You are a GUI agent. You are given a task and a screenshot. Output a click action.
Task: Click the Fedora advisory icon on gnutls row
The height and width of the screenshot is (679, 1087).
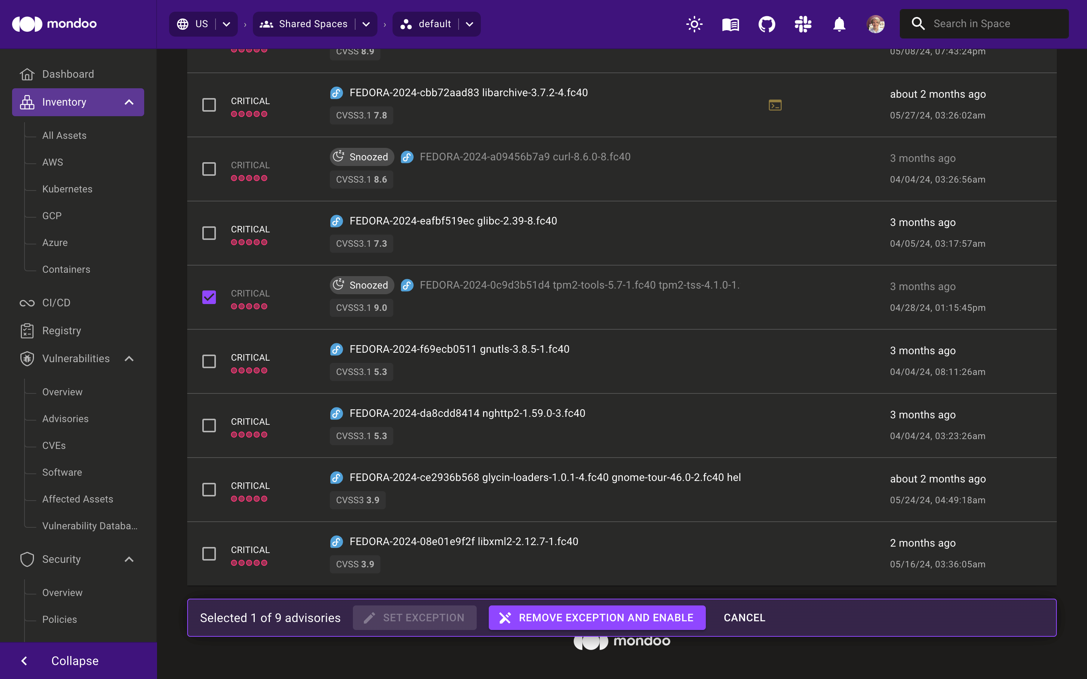click(337, 349)
